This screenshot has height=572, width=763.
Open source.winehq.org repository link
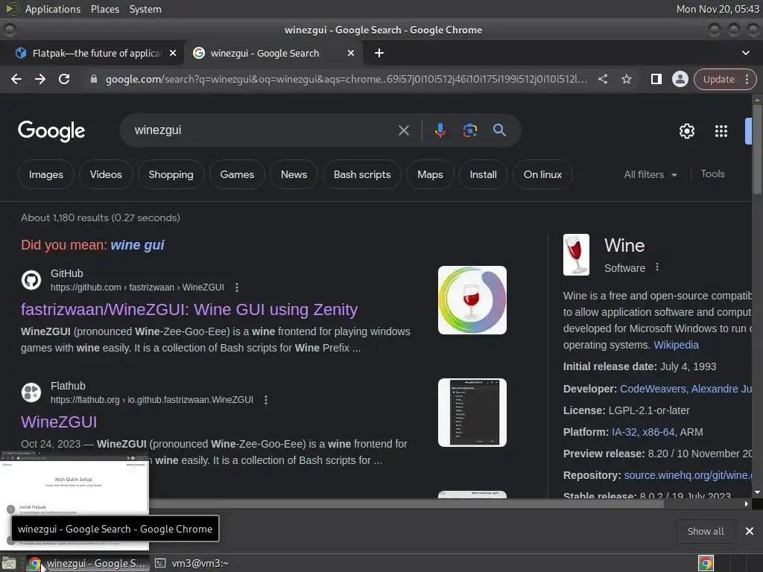pos(688,475)
